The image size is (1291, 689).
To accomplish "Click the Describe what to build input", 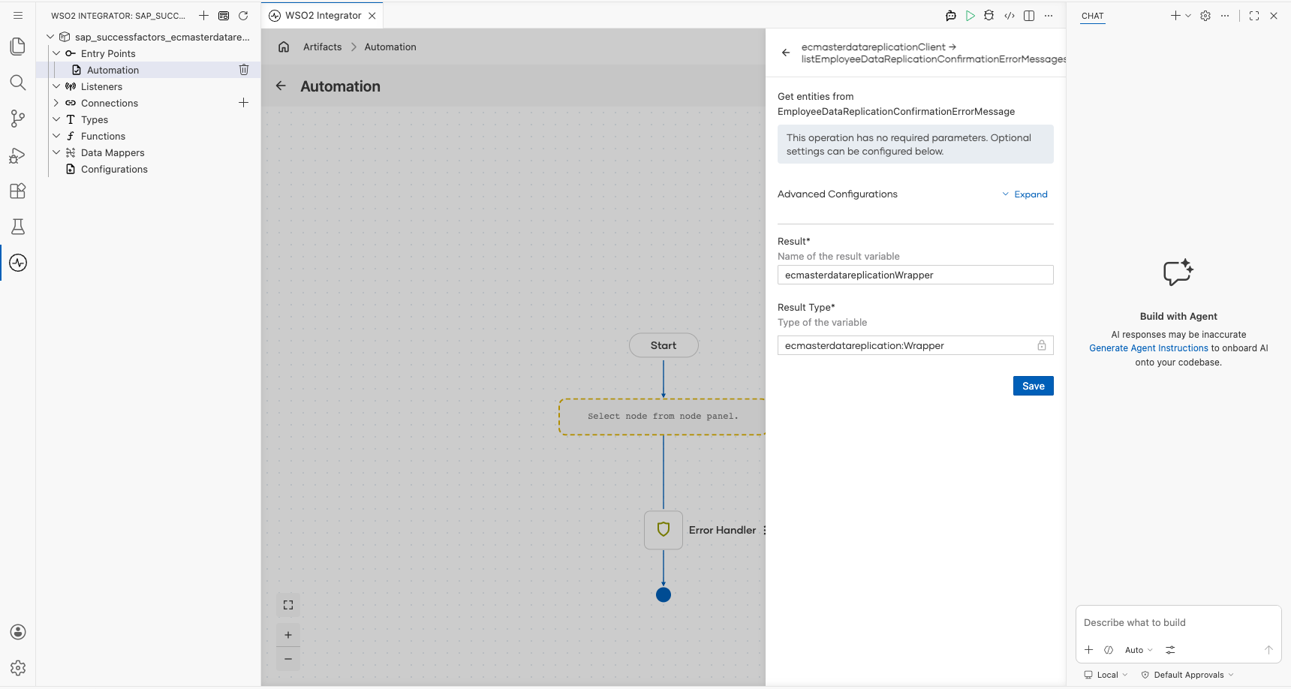I will [1177, 623].
